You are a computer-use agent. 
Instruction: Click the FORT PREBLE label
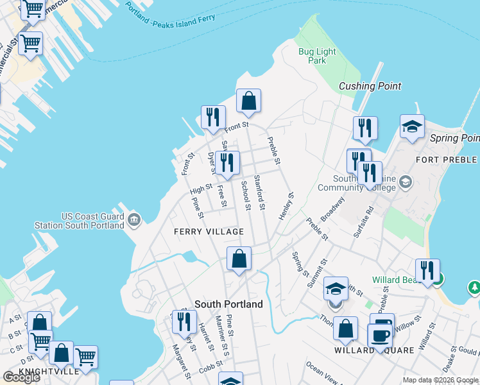pyautogui.click(x=447, y=160)
